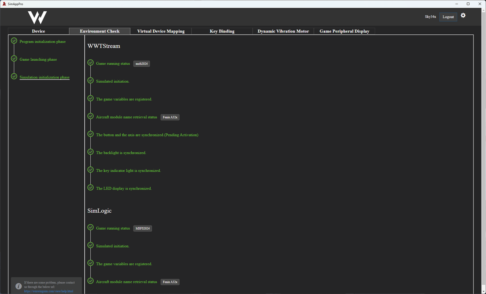Click WWTStream Simulated initiation text
This screenshot has width=486, height=294.
point(113,81)
